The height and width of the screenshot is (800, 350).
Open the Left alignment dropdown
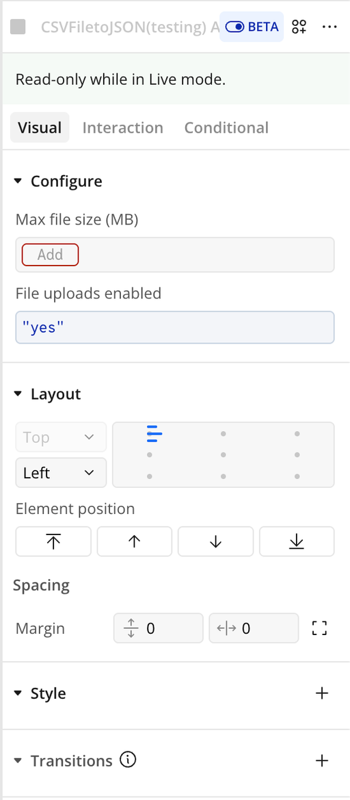click(61, 473)
